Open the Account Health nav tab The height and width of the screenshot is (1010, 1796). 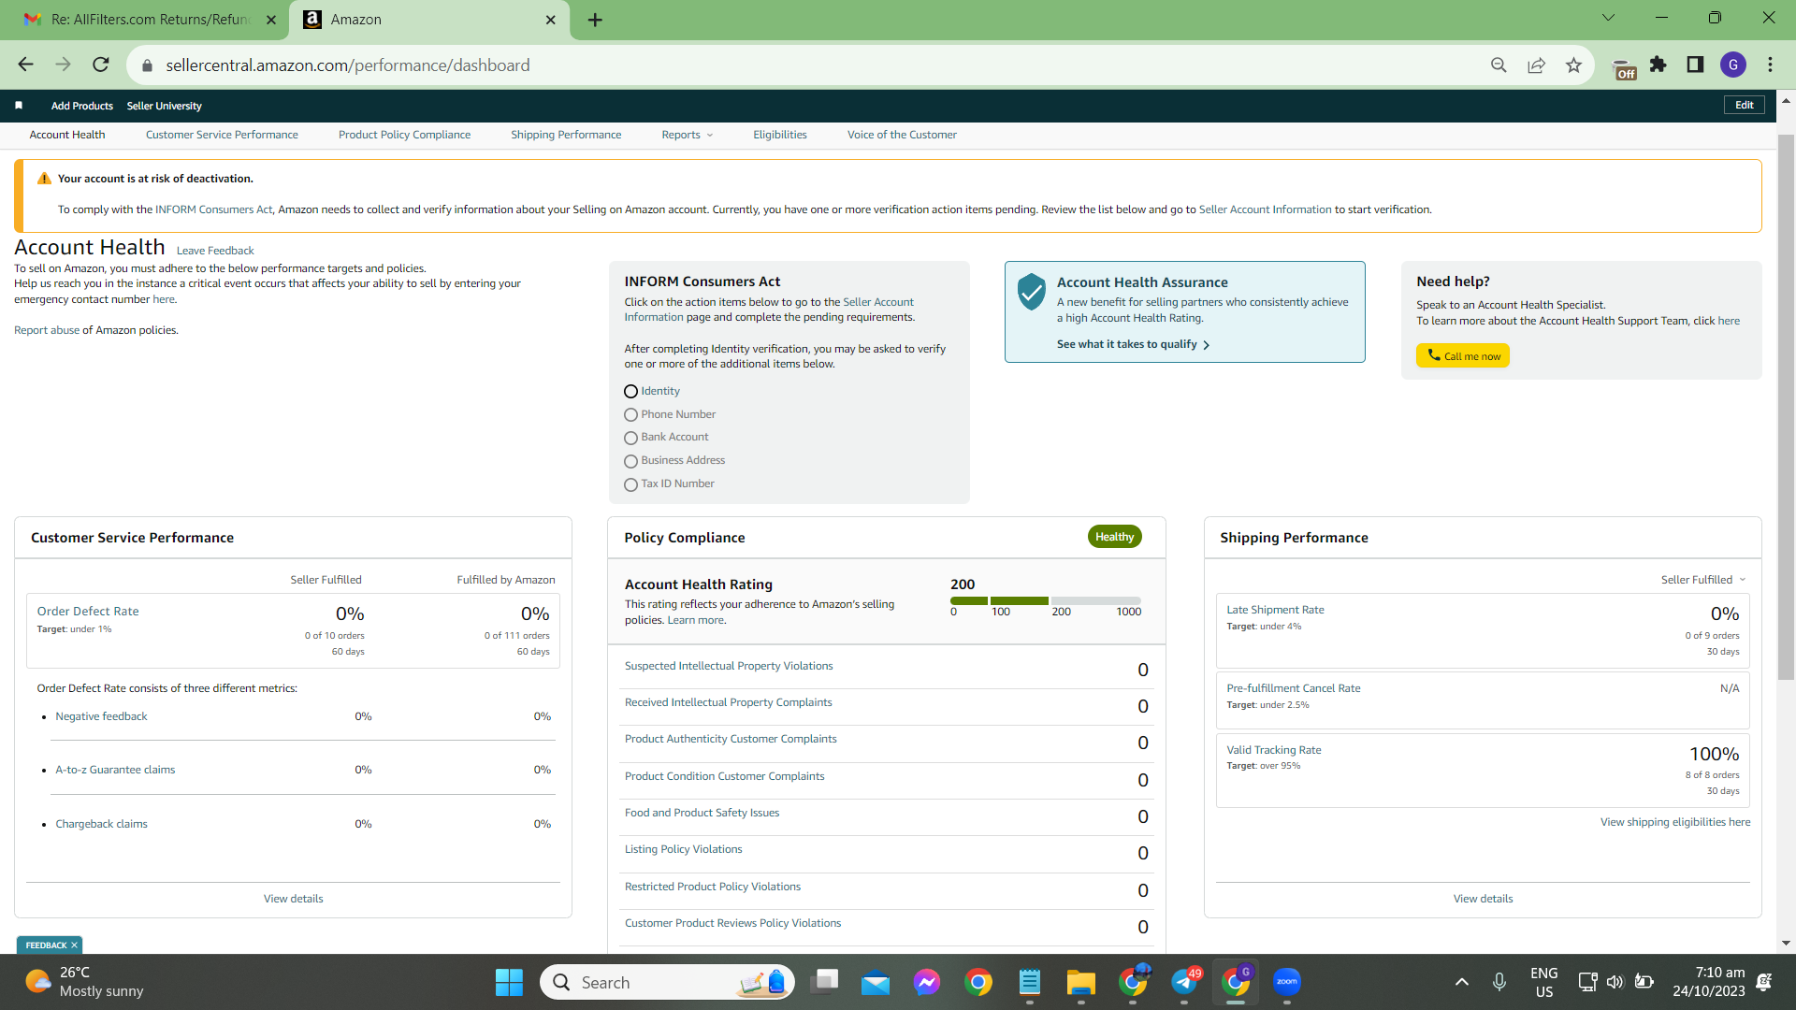click(67, 135)
